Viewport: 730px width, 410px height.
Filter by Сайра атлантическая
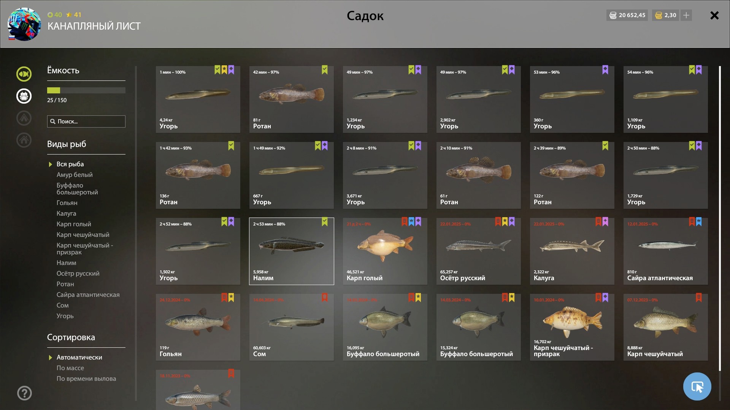pos(88,295)
